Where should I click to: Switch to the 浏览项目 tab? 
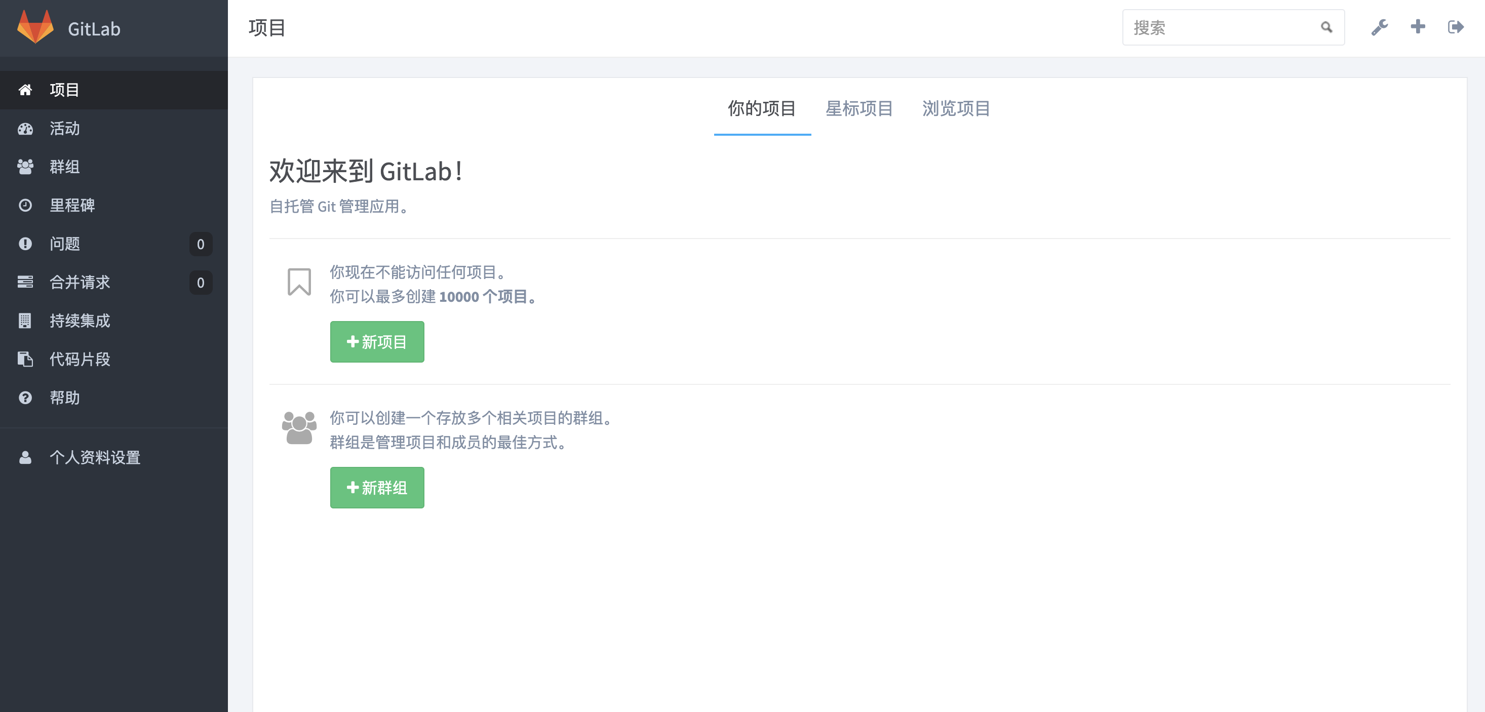[956, 109]
